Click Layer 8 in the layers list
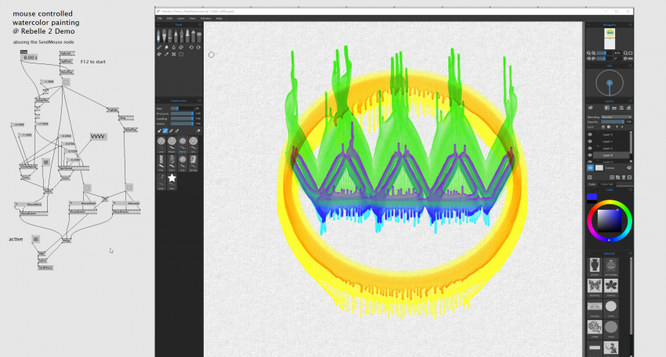 [x=606, y=156]
